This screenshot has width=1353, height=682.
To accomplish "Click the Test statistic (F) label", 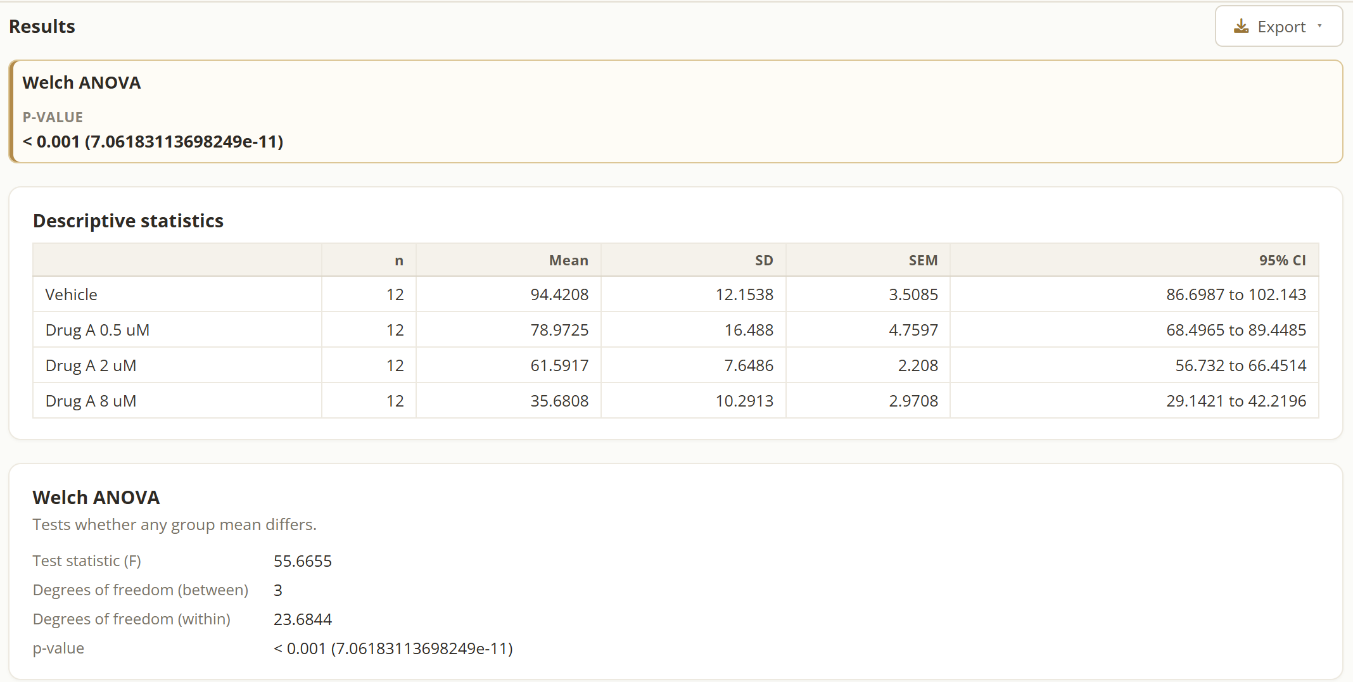I will click(87, 561).
